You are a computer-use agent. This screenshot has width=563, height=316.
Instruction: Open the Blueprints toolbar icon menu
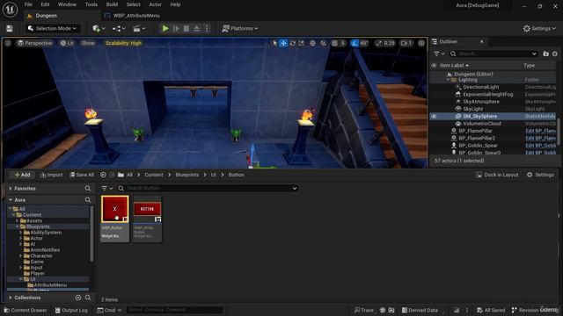(x=119, y=28)
